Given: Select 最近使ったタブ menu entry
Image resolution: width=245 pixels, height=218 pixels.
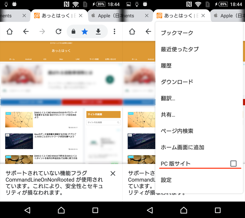Looking at the screenshot, I should 180,49.
